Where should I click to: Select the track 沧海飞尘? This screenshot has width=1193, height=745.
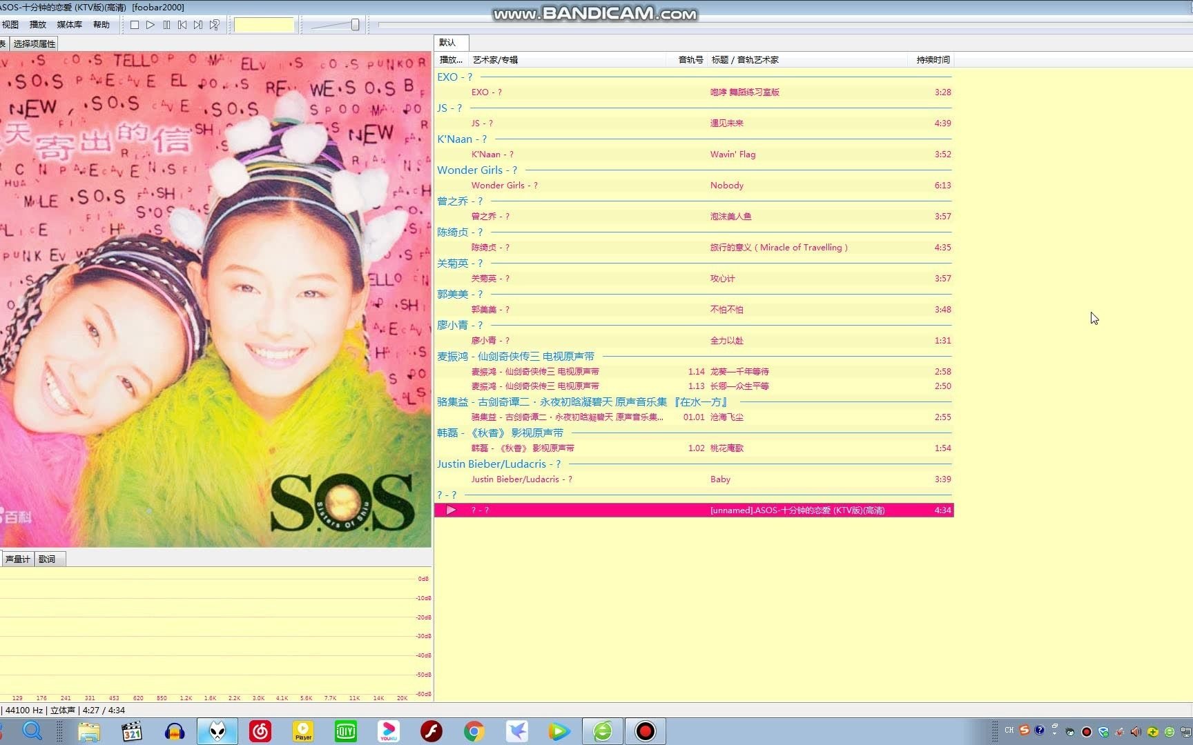(694, 417)
